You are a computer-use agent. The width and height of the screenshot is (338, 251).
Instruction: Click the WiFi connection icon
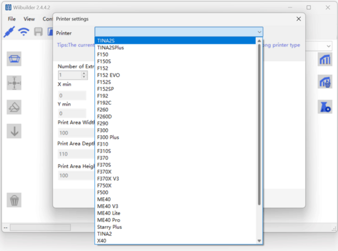pos(24,31)
